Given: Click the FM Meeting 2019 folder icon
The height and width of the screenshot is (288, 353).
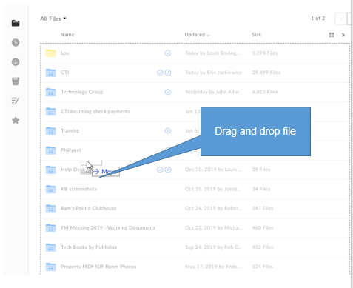Looking at the screenshot, I should [51, 228].
